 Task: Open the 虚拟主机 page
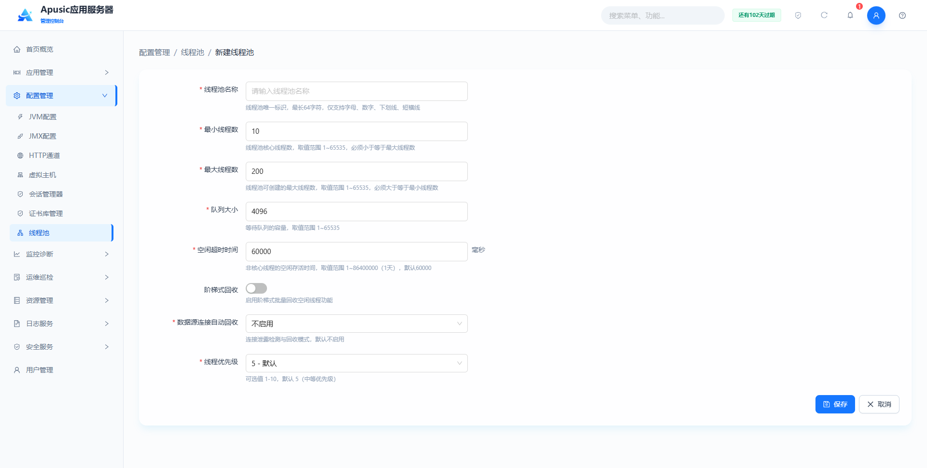pos(61,175)
